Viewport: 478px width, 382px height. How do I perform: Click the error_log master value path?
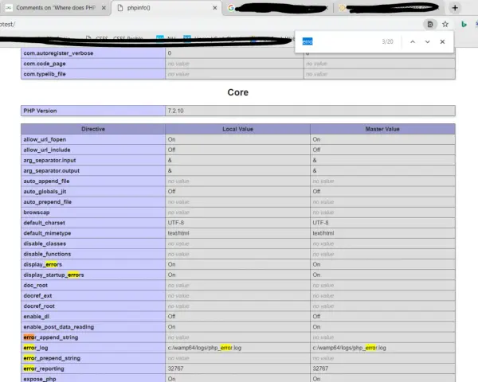coord(349,348)
